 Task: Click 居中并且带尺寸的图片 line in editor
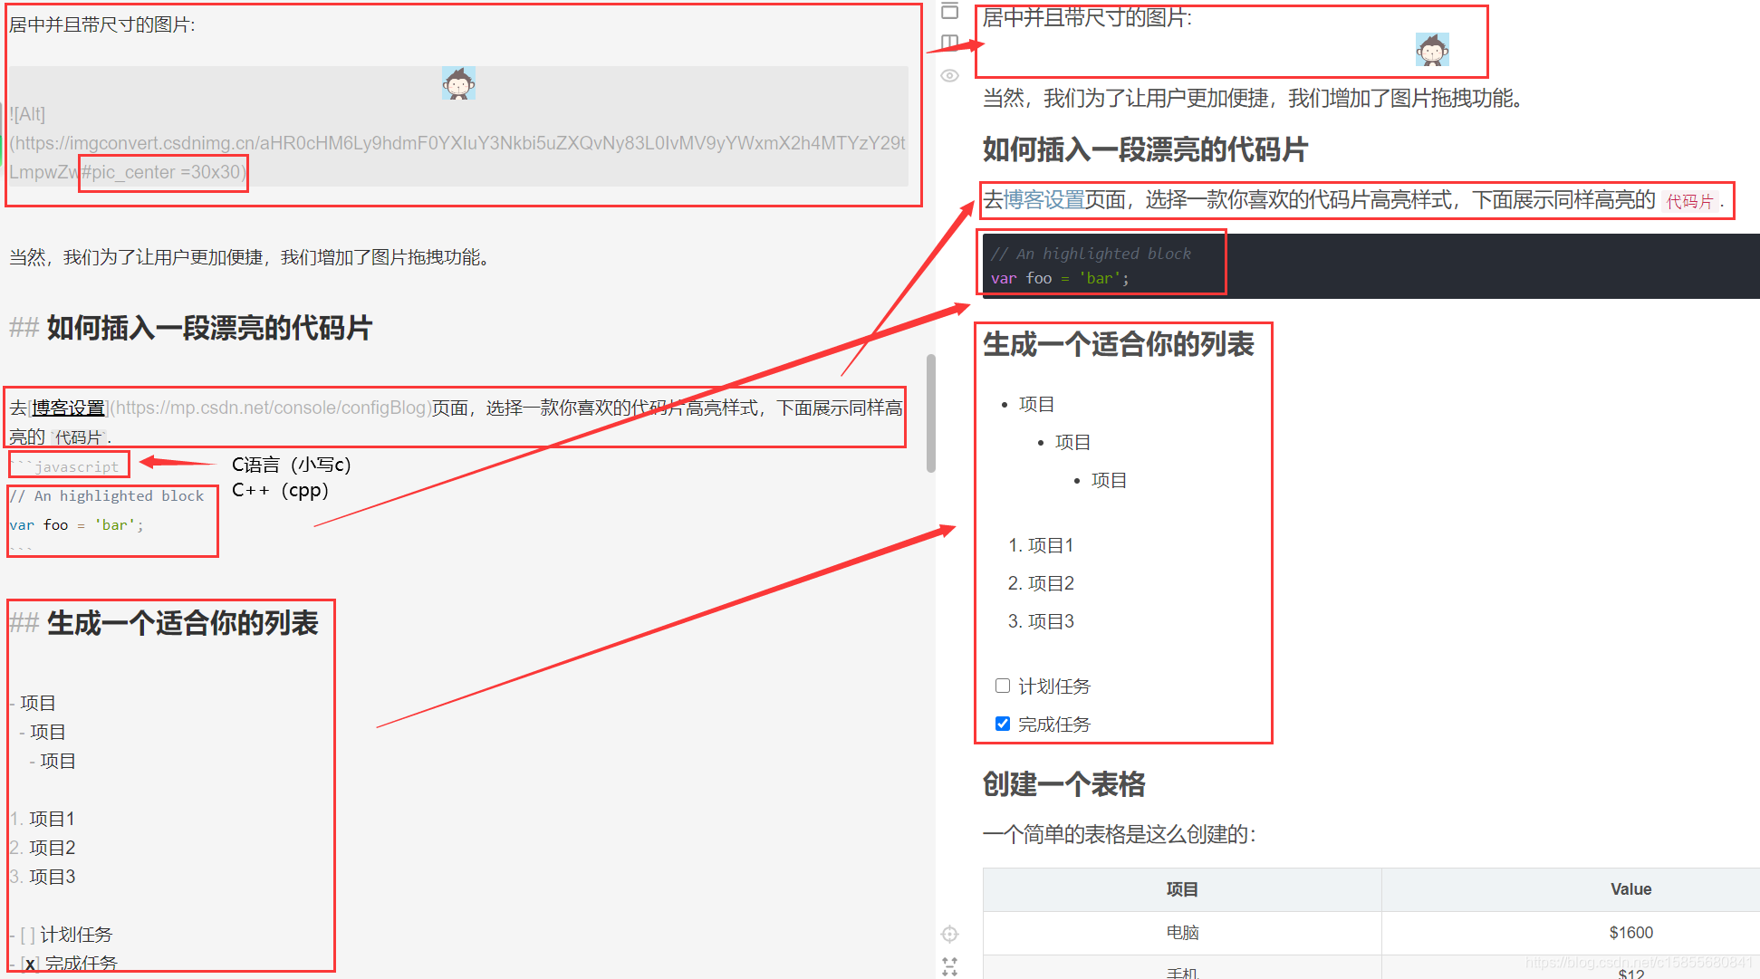point(102,24)
